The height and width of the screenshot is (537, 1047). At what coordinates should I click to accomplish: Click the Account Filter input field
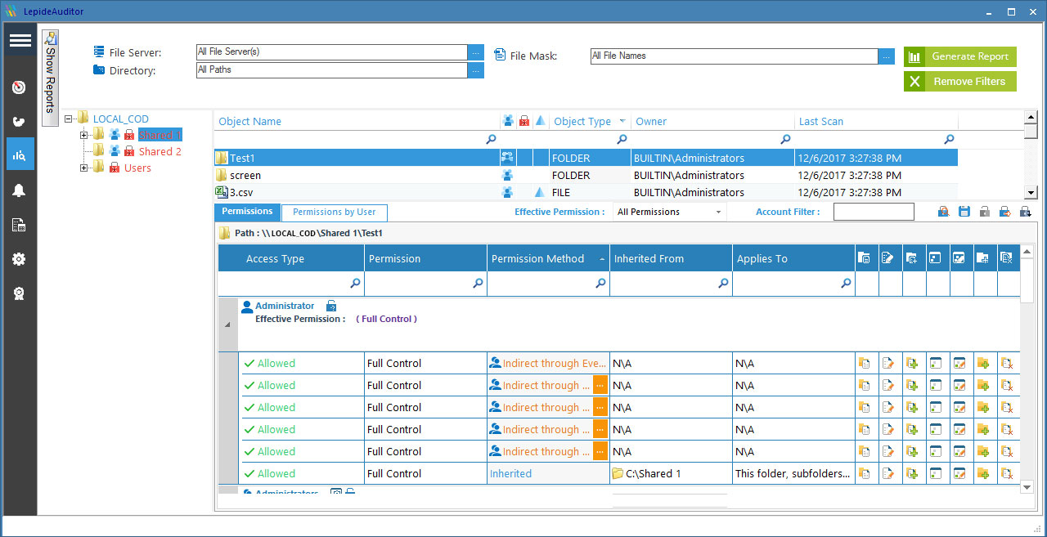[x=873, y=213]
